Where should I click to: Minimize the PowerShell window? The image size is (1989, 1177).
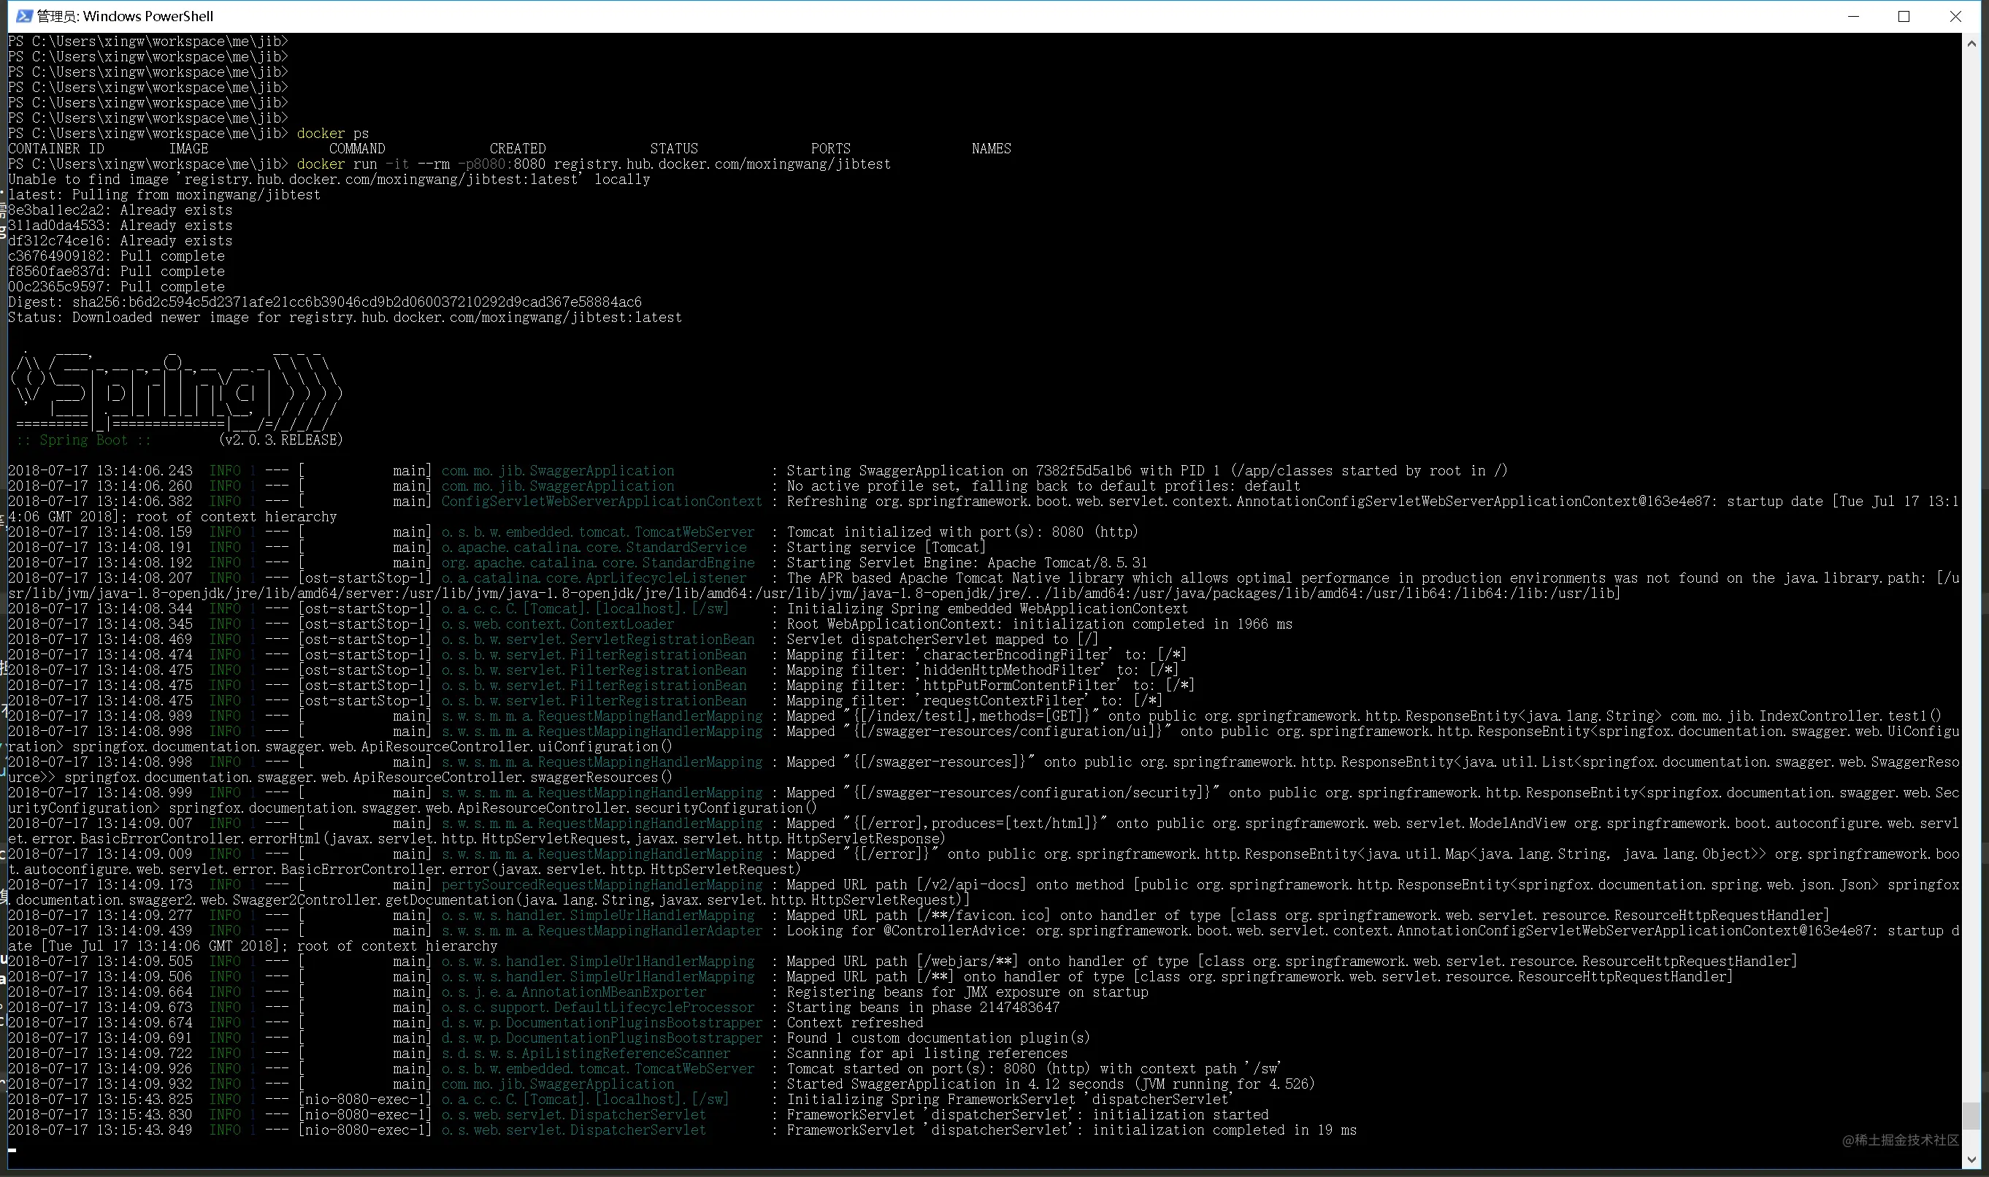coord(1853,16)
